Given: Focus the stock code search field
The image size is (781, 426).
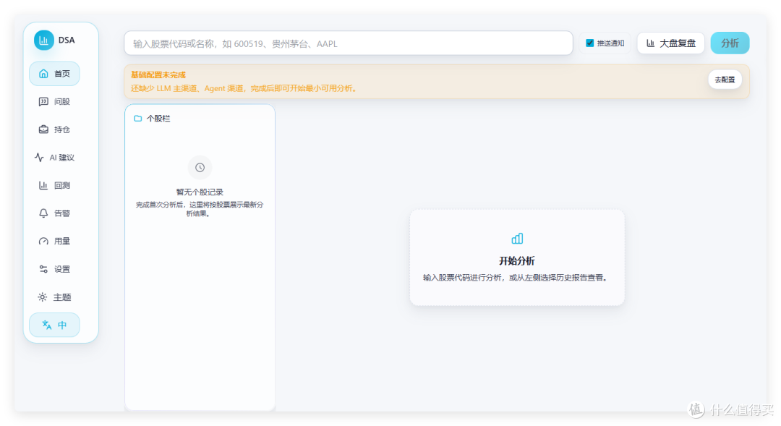Looking at the screenshot, I should click(x=348, y=43).
